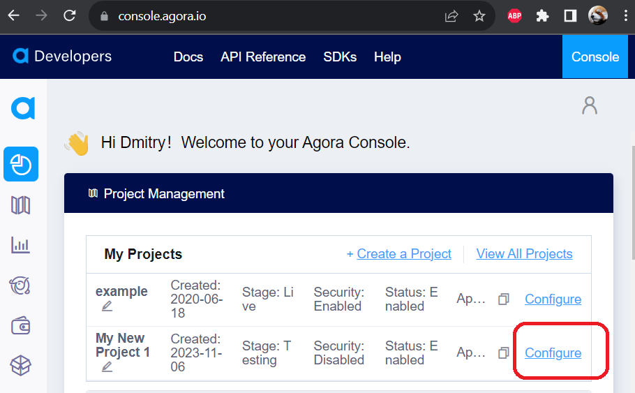Open the ABP Adblock Plus extension
635x393 pixels.
[x=514, y=16]
